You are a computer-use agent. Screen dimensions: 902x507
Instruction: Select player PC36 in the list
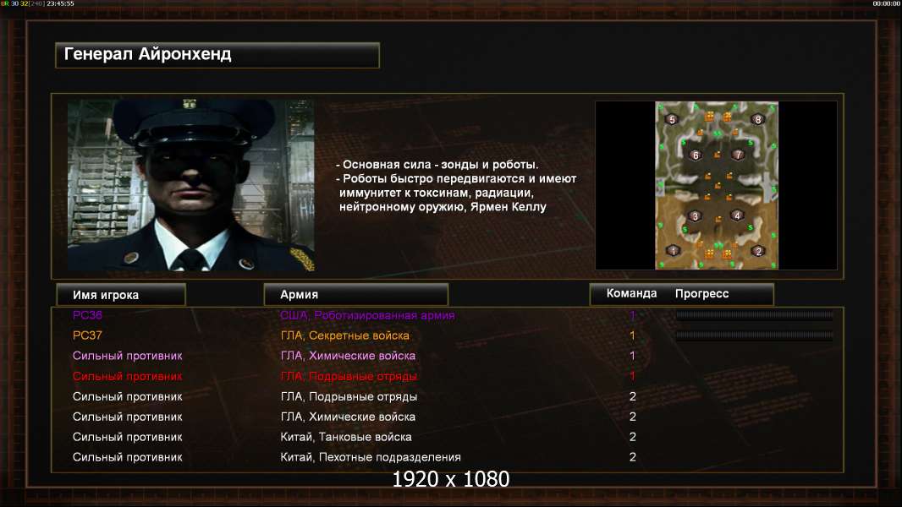click(87, 315)
